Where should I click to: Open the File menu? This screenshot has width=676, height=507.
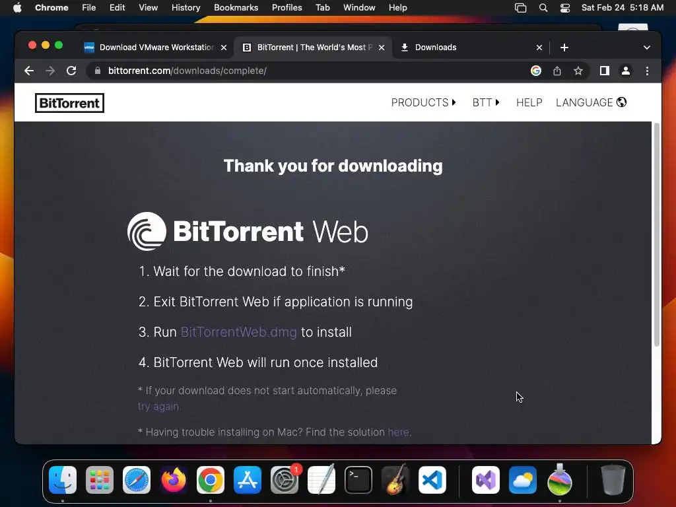pyautogui.click(x=89, y=8)
